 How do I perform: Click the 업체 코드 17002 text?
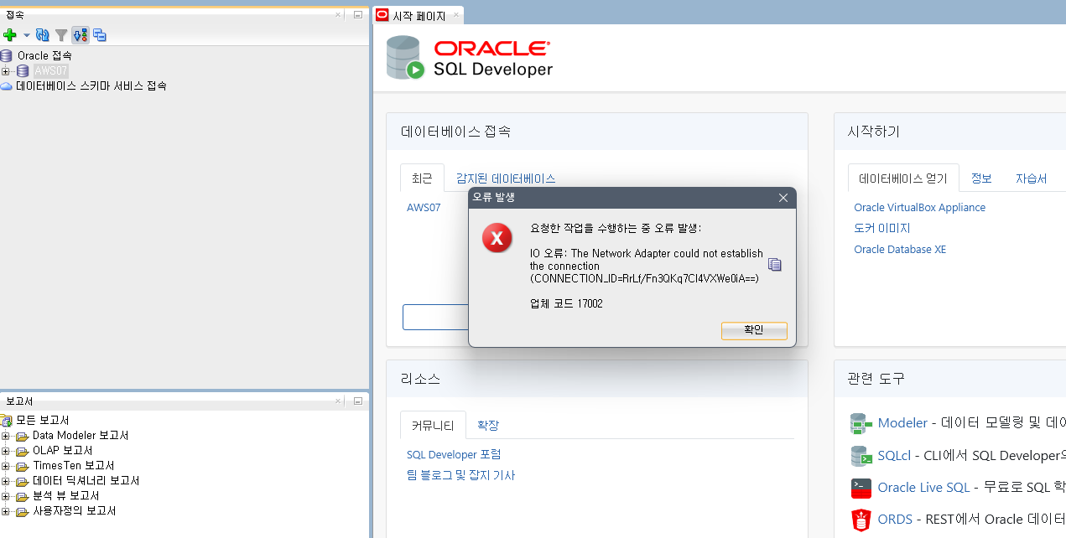566,303
